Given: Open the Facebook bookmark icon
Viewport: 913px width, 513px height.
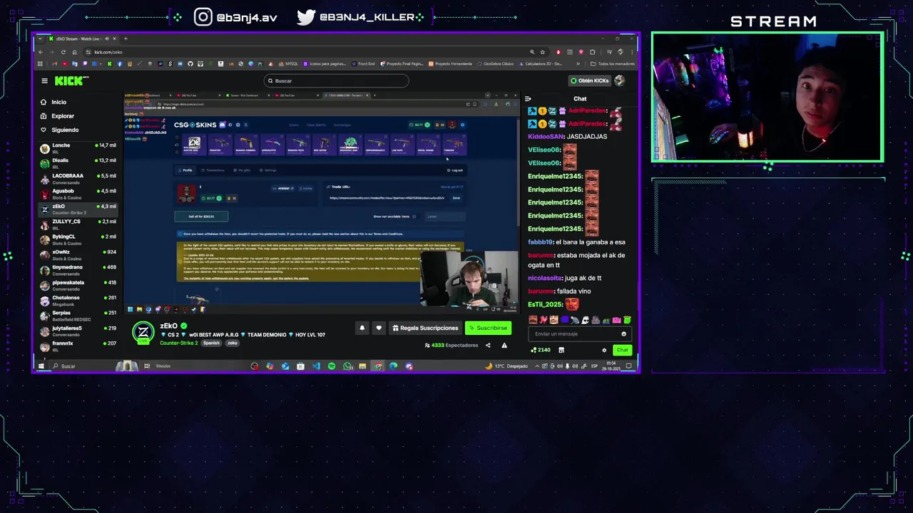Looking at the screenshot, I should click(x=120, y=63).
